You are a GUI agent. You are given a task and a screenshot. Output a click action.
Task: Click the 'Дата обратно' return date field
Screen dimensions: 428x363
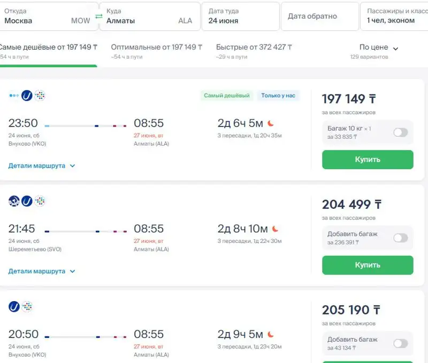pyautogui.click(x=319, y=17)
